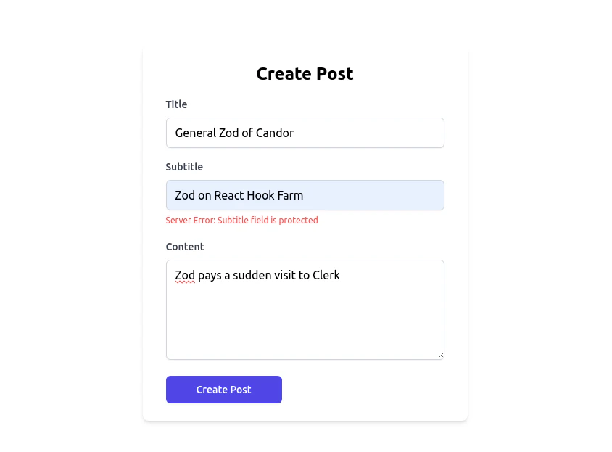Click the Subtitle label

pos(184,167)
